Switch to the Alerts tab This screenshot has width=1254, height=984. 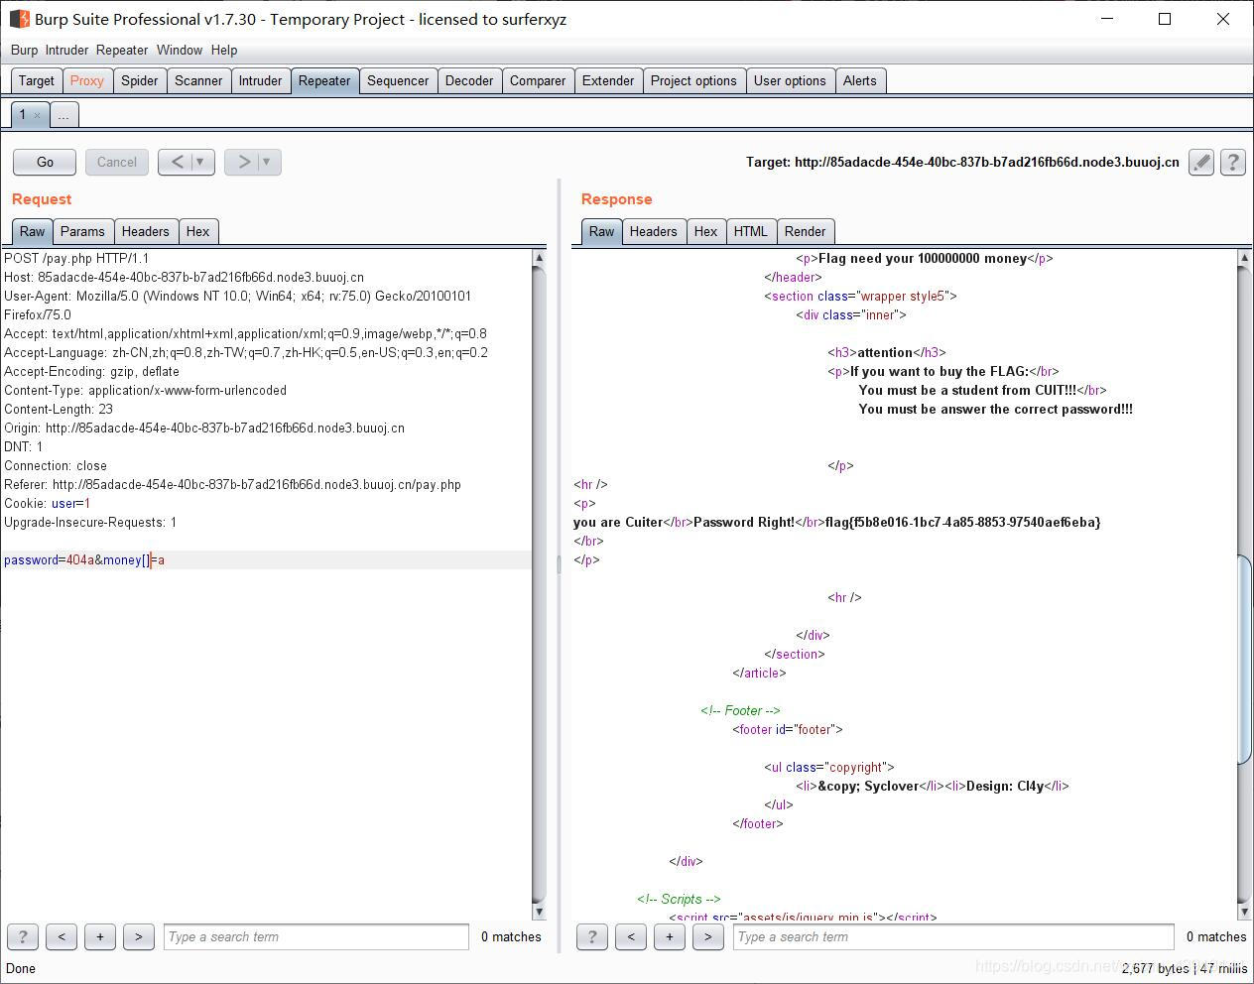click(x=860, y=80)
